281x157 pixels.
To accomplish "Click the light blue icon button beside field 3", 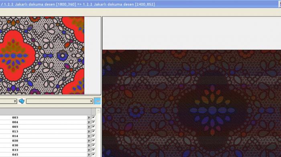I will (98, 101).
